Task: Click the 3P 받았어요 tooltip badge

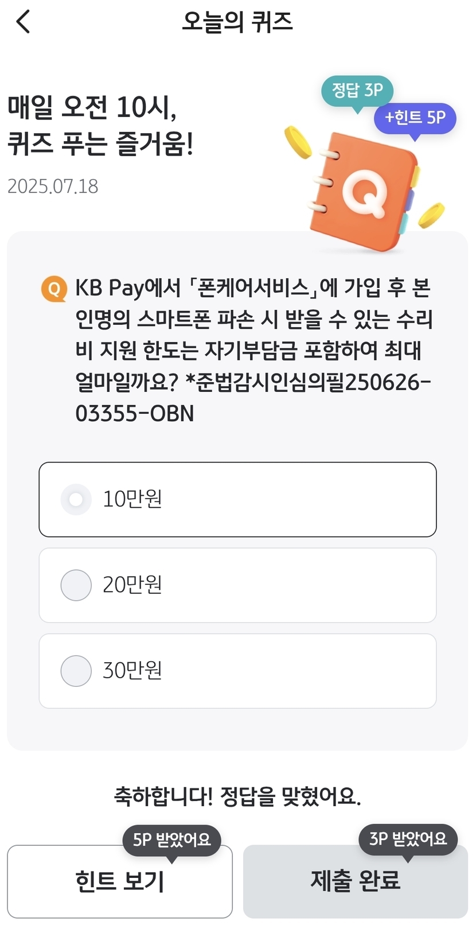Action: (408, 839)
